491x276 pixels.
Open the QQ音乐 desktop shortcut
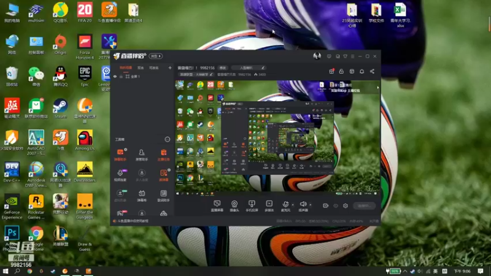tap(60, 12)
